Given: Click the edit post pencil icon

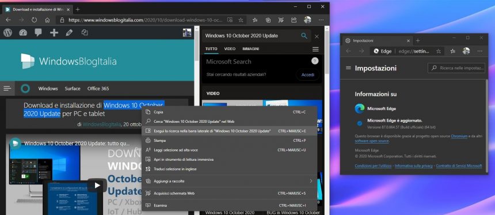Looking at the screenshot, I should pyautogui.click(x=69, y=32).
